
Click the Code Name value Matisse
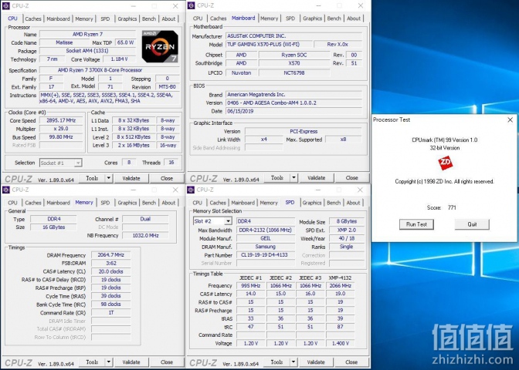pyautogui.click(x=64, y=42)
